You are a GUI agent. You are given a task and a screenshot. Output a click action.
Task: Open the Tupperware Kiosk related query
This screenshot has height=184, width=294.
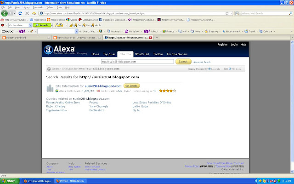click(x=57, y=110)
